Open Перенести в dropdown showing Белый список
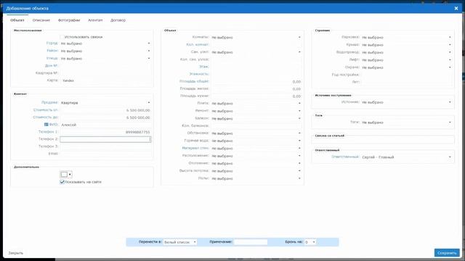 coord(180,242)
